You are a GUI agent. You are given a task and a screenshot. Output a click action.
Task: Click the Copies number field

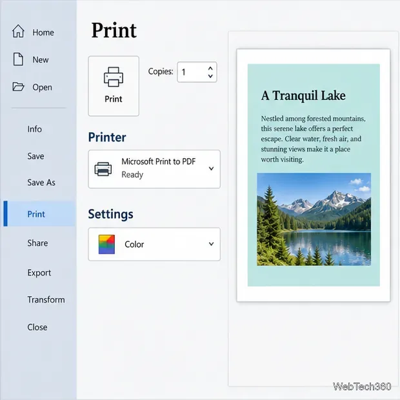[x=197, y=72]
